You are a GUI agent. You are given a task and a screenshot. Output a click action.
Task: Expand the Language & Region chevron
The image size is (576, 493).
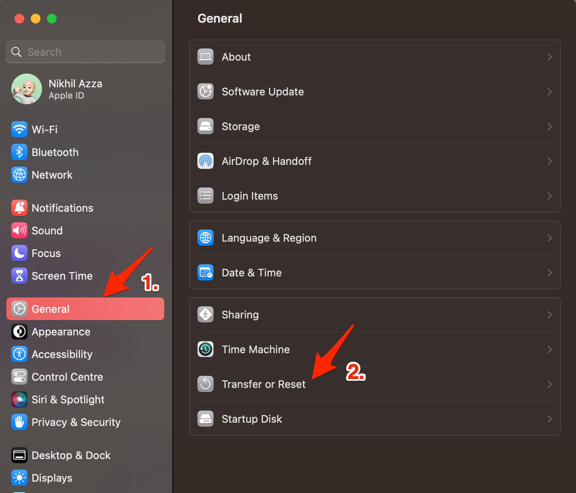[x=550, y=238]
